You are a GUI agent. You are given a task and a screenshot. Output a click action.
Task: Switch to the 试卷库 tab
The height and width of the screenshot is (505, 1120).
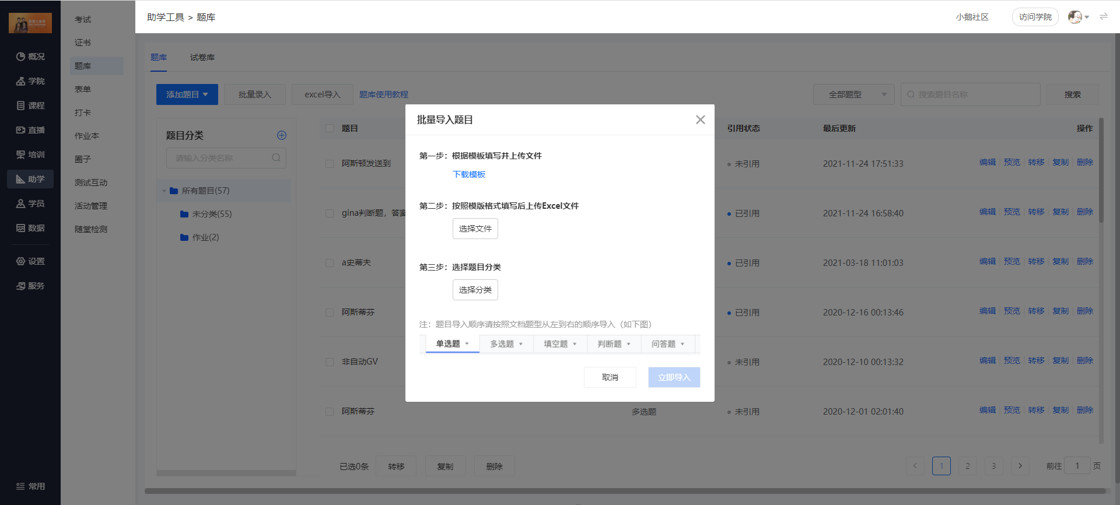click(x=202, y=57)
